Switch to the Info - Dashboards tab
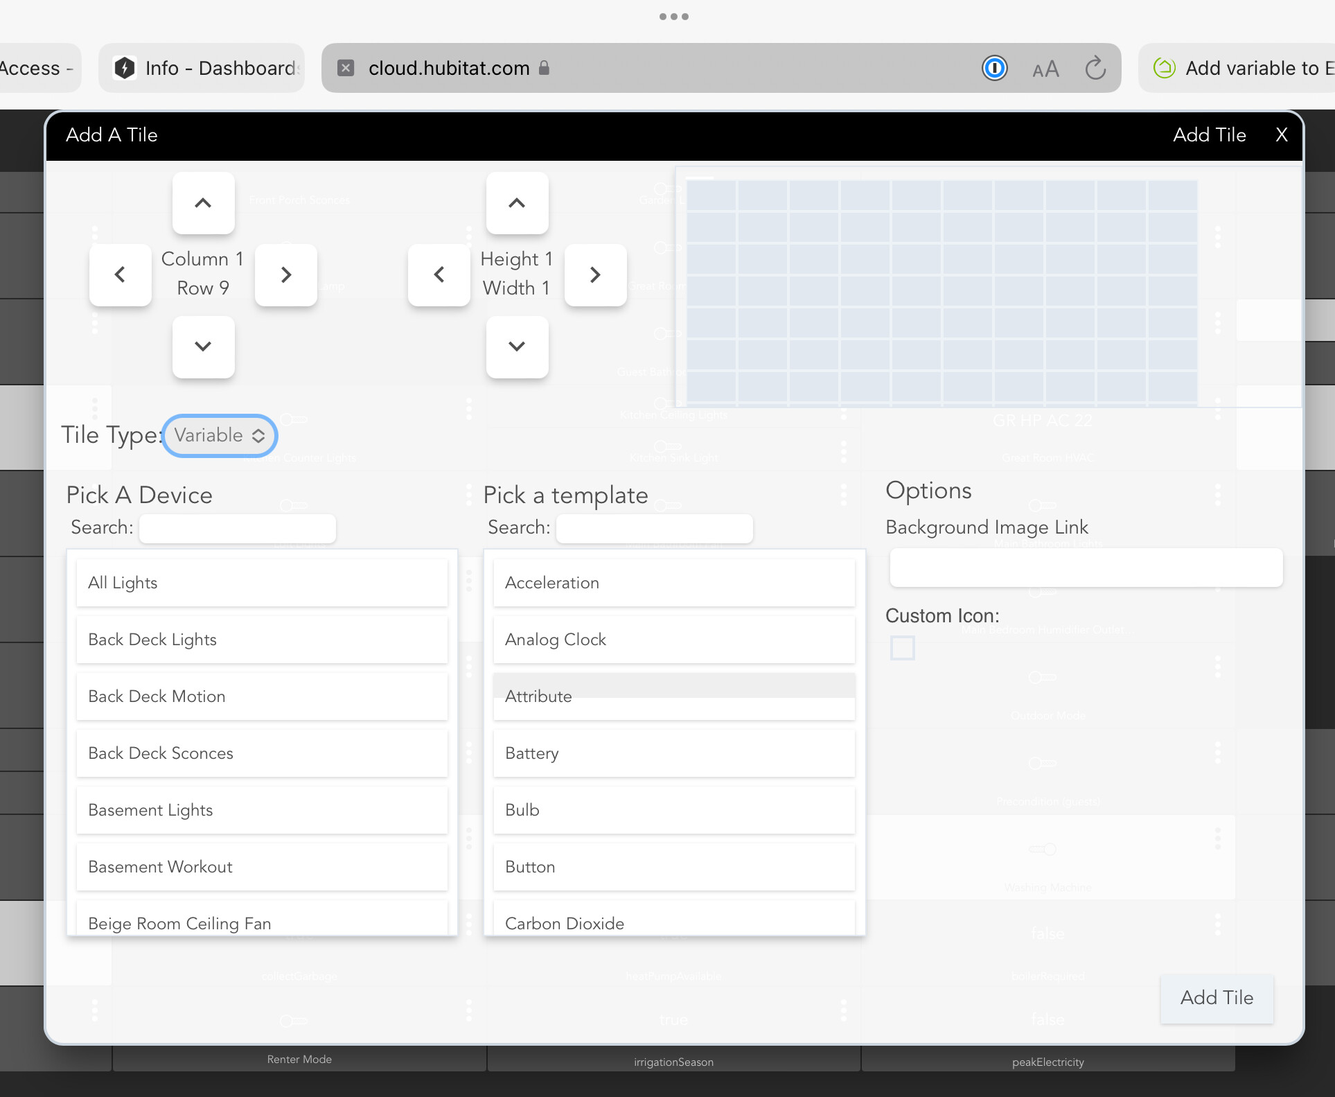Screen dimensions: 1335x1097 (201, 68)
